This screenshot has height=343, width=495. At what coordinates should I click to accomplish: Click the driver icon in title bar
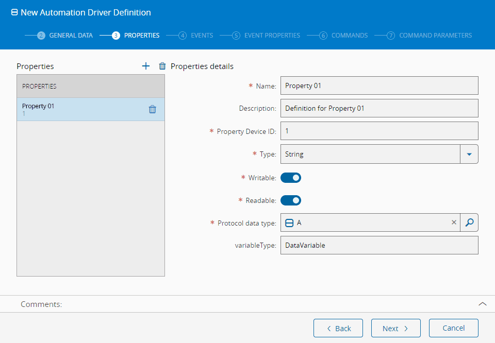click(x=14, y=12)
